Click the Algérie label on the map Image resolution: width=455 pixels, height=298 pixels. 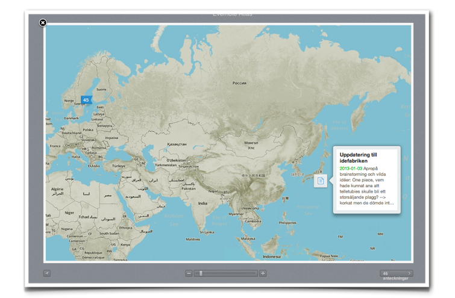pyautogui.click(x=56, y=191)
